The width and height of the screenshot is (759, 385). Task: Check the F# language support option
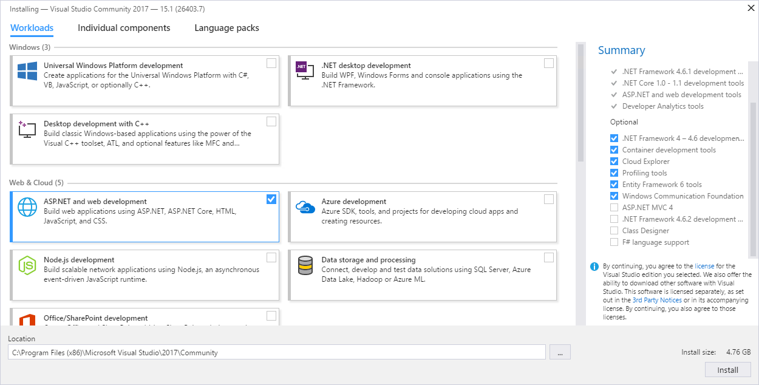[x=614, y=242]
